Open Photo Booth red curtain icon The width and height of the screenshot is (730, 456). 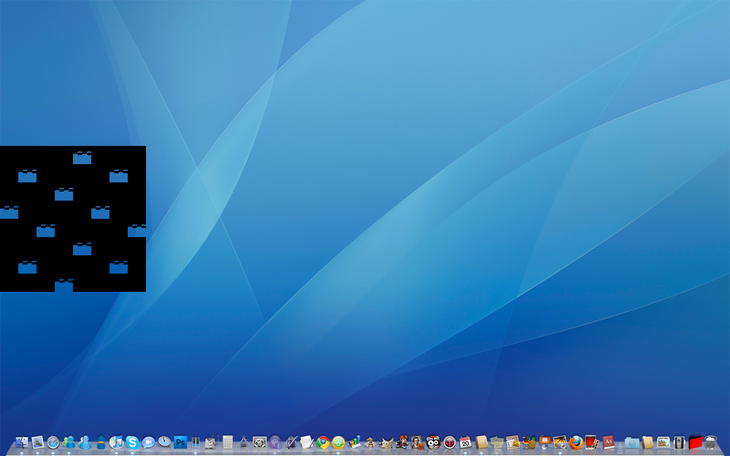[x=592, y=442]
